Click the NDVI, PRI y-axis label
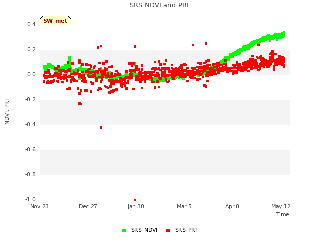Image resolution: width=320 pixels, height=240 pixels. (x=7, y=112)
